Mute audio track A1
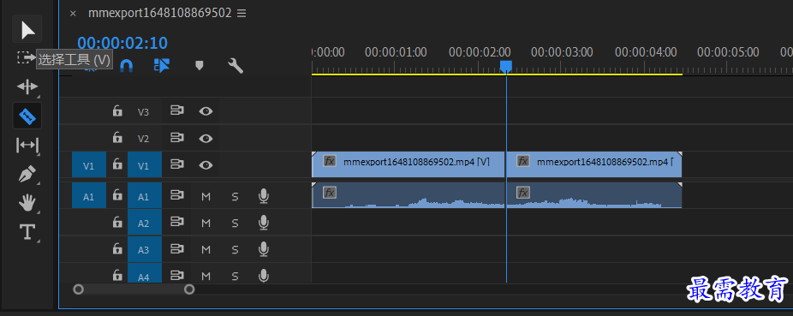The width and height of the screenshot is (793, 316). tap(206, 197)
